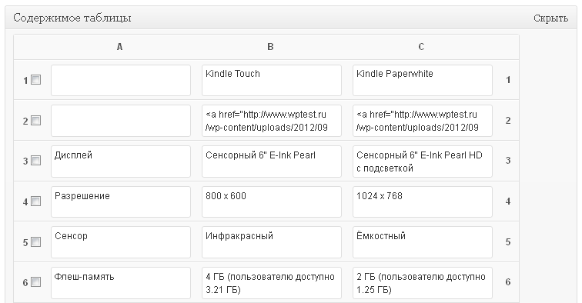The height and width of the screenshot is (303, 582).
Task: Edit the Kindle Touch cell
Action: [272, 81]
